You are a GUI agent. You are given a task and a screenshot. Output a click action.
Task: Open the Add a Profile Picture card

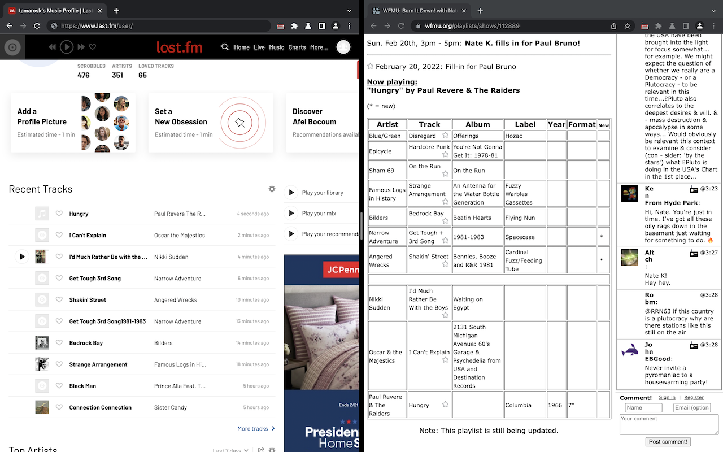pos(73,123)
